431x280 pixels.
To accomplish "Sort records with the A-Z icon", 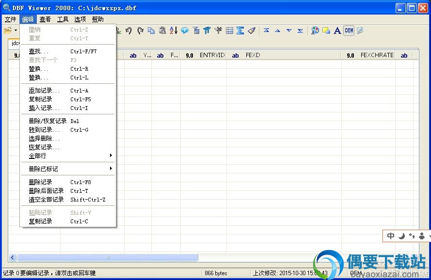I will 174,31.
